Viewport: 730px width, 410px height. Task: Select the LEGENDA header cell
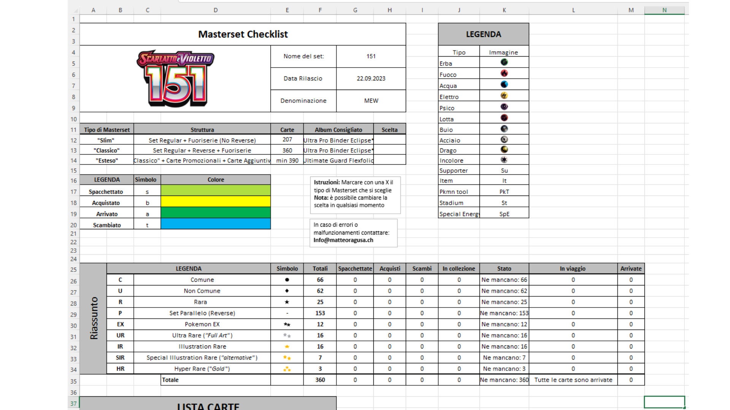[x=483, y=34]
